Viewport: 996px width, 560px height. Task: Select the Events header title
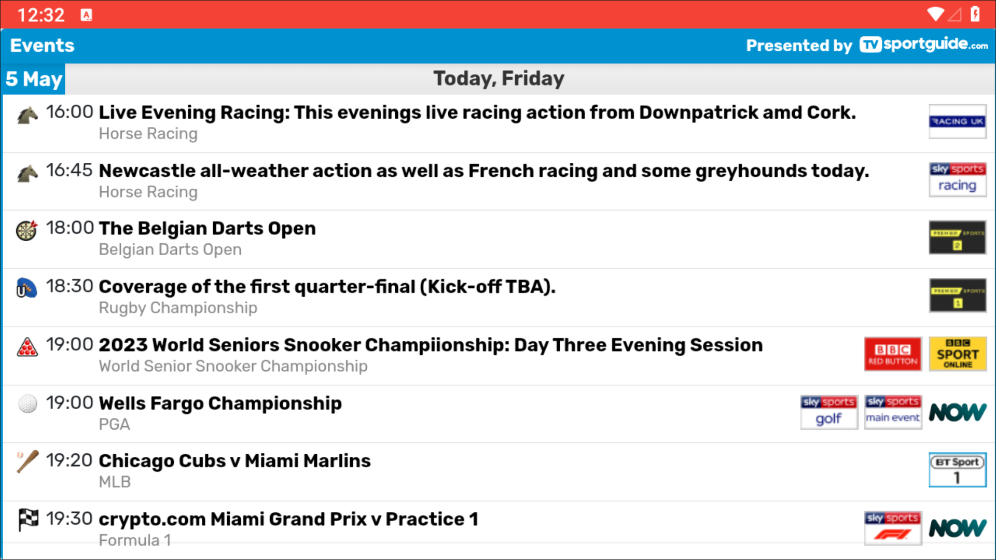43,46
